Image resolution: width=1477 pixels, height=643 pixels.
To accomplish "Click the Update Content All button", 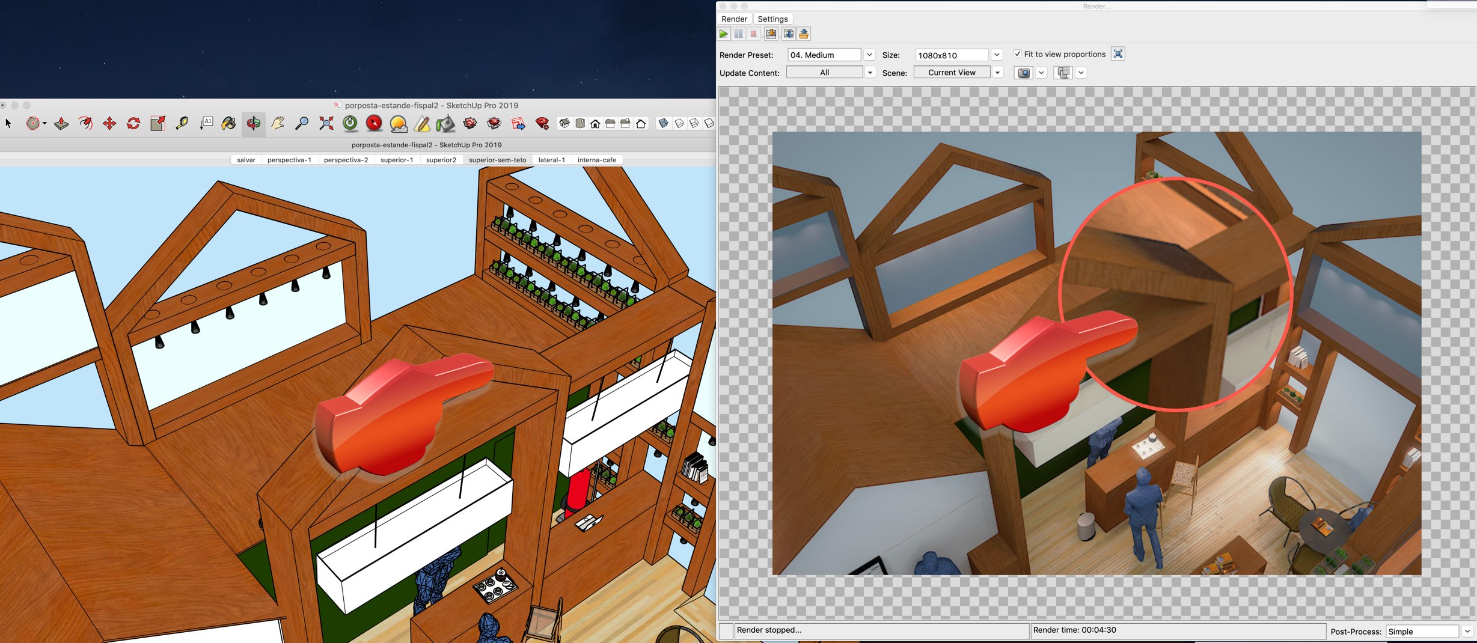I will coord(825,72).
